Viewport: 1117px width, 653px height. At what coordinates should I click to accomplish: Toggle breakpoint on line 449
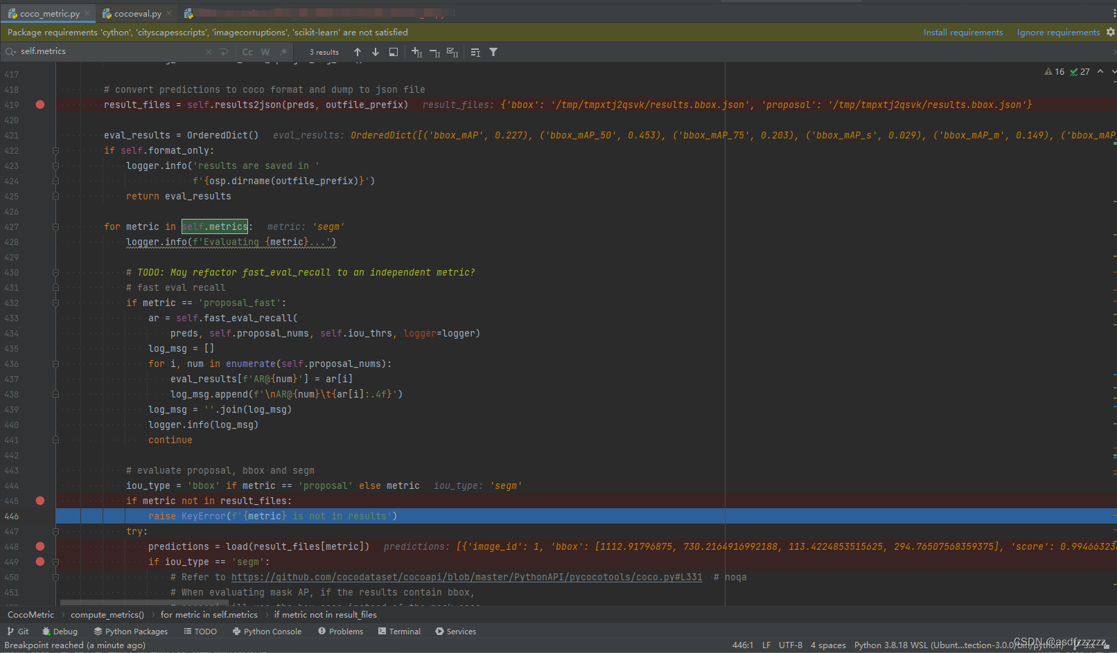40,562
